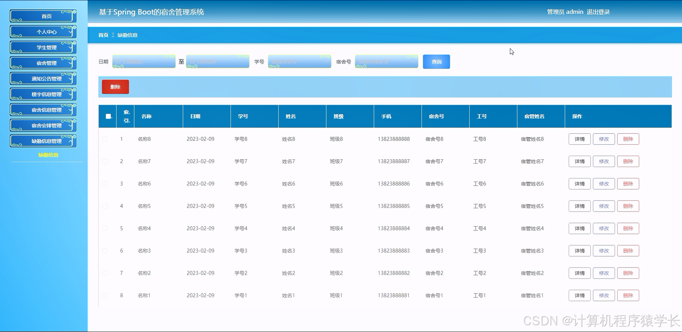Click 修改 for row 名称7

(x=604, y=161)
